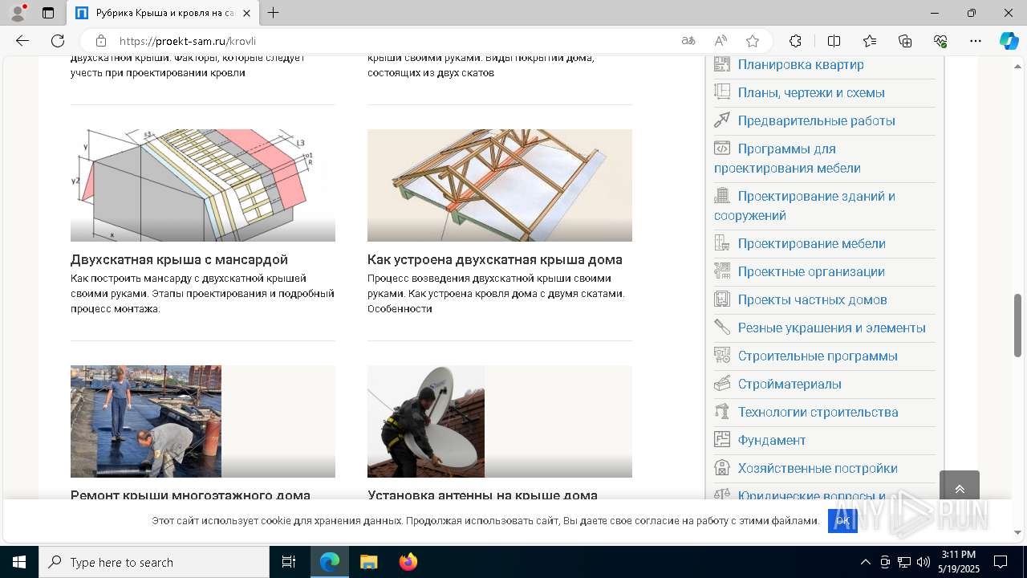
Task: Open the Windows Start menu
Action: pos(19,562)
